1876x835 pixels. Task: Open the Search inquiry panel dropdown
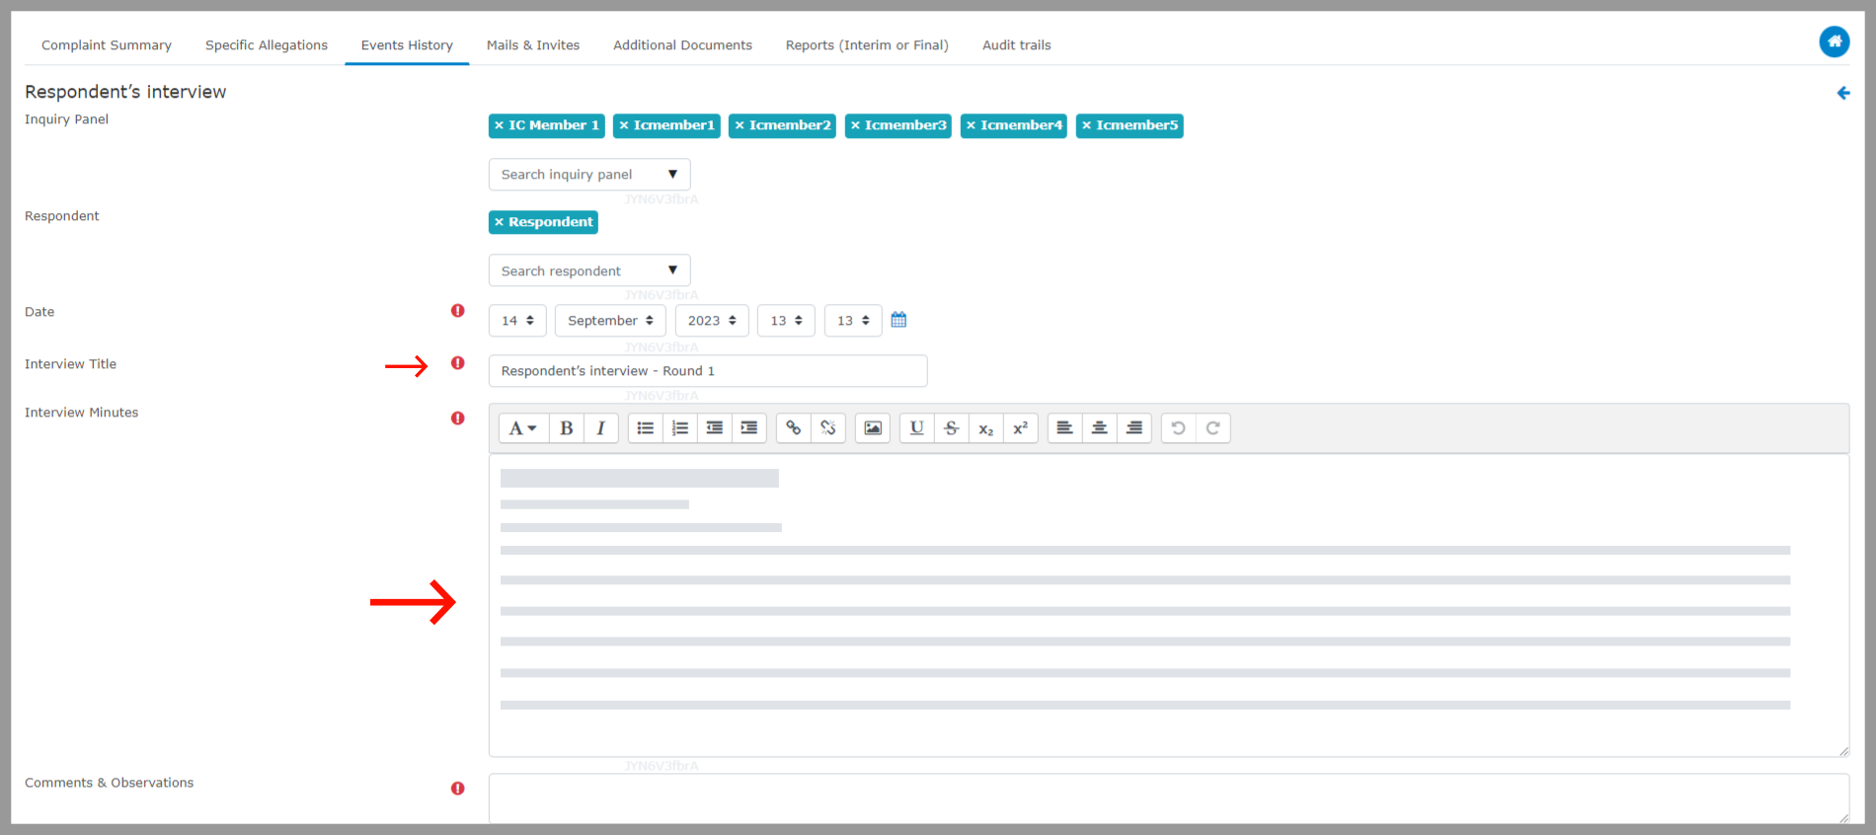(x=588, y=175)
